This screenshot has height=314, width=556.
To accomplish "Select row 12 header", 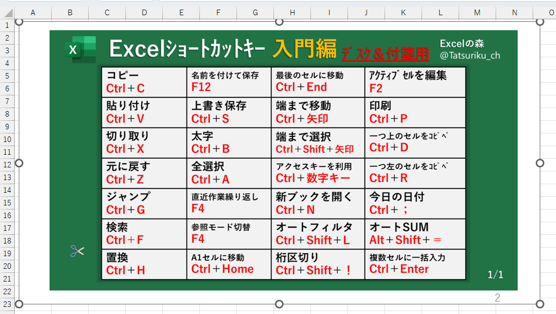I will click(7, 165).
